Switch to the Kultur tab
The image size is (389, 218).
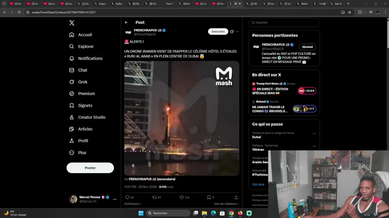click(x=116, y=4)
